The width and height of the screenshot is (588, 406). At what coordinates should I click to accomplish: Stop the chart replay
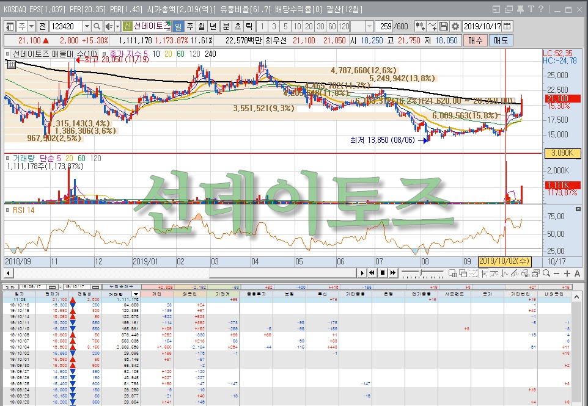click(382, 273)
